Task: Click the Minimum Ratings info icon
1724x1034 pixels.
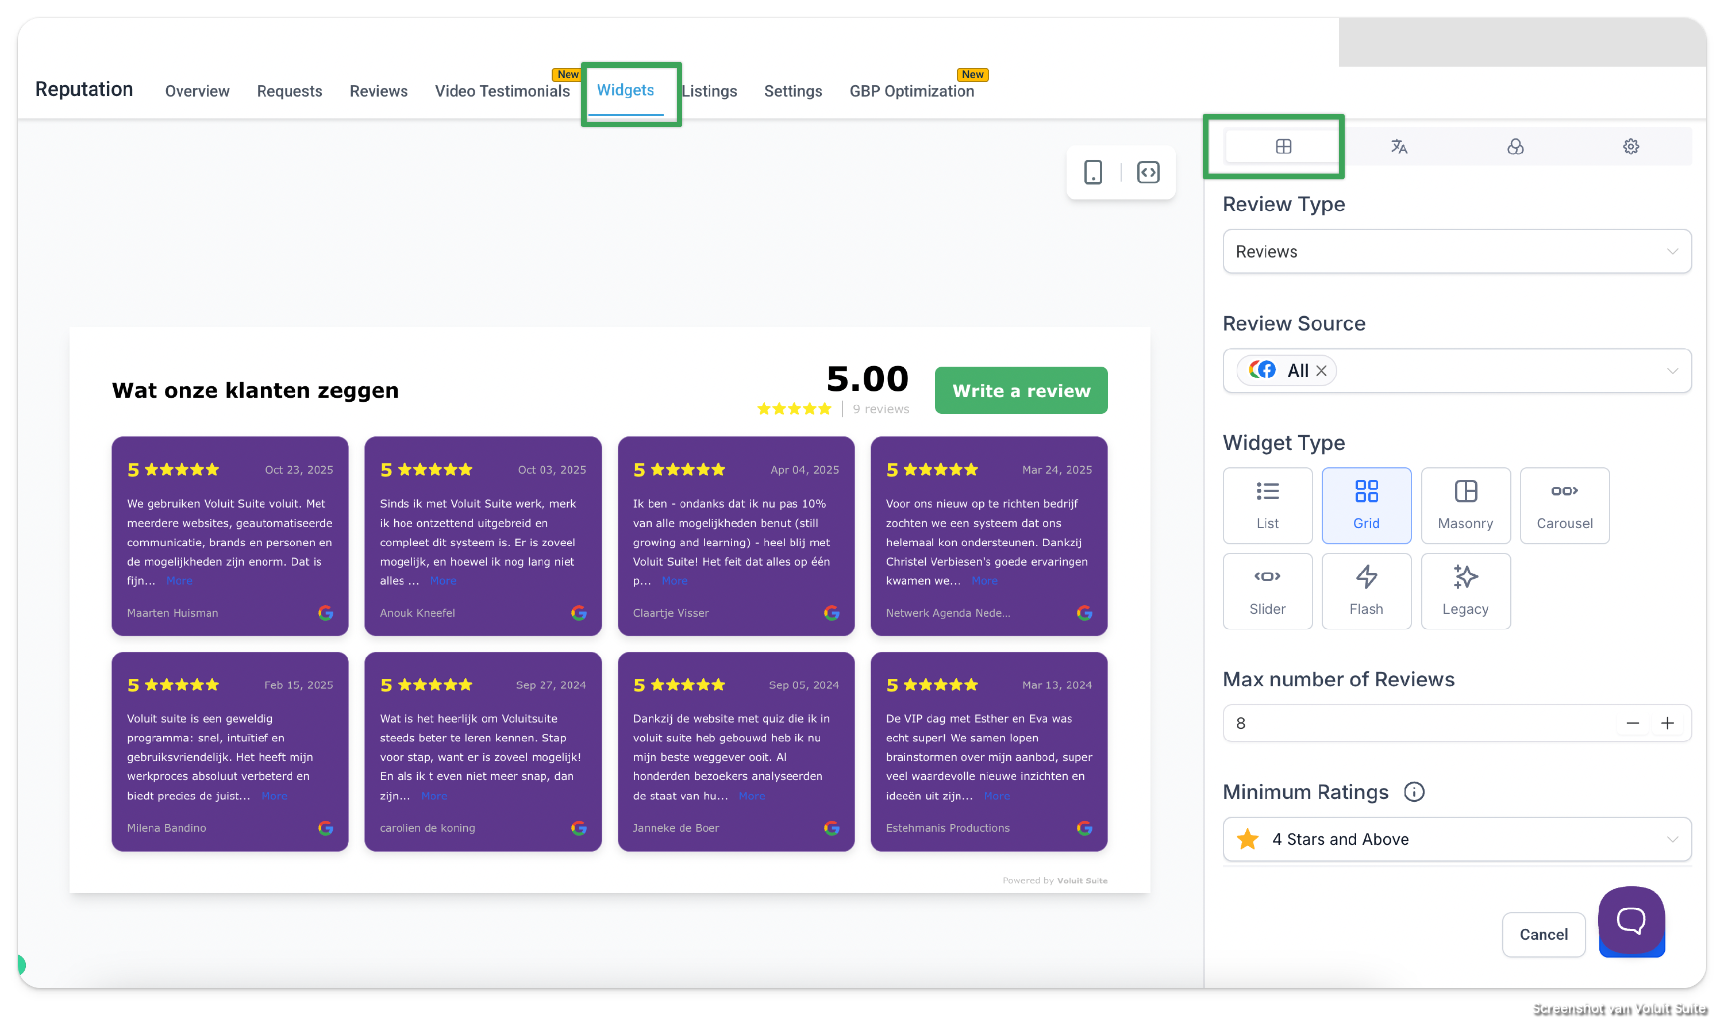Action: point(1413,792)
